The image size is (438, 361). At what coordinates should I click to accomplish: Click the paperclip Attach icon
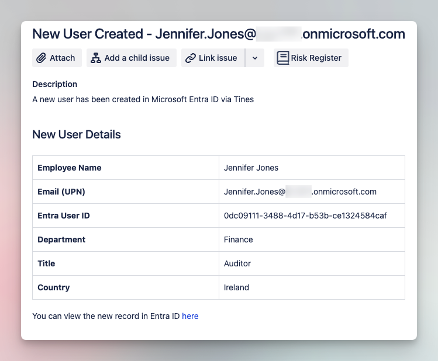41,58
